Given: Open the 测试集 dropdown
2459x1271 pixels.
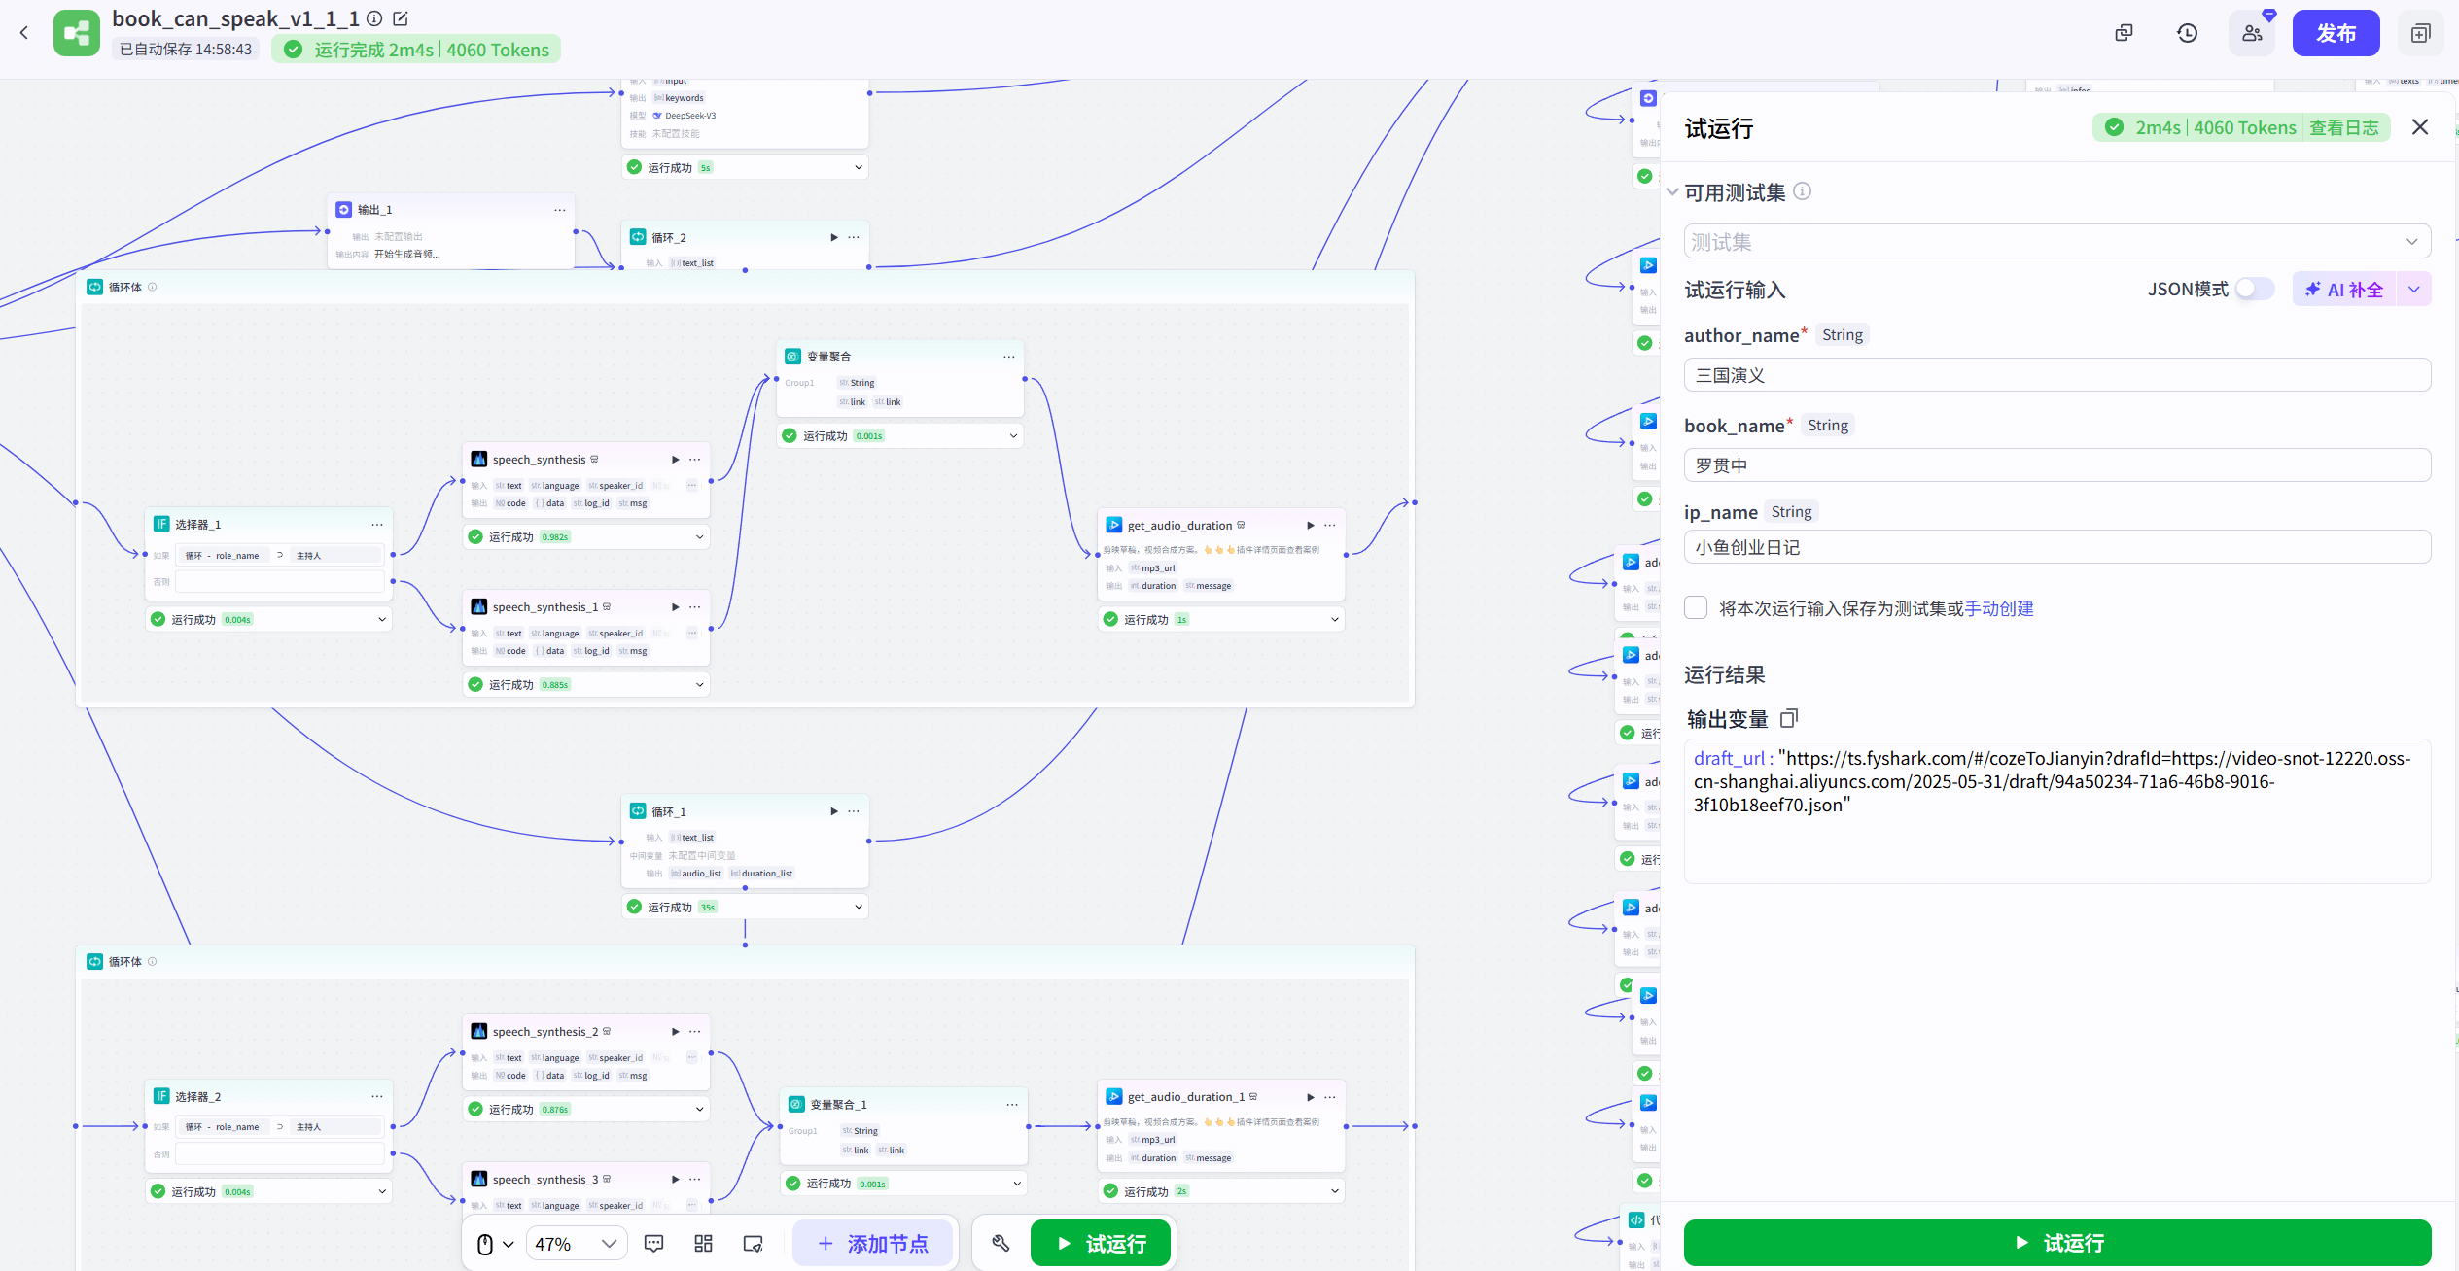Looking at the screenshot, I should click(2055, 242).
